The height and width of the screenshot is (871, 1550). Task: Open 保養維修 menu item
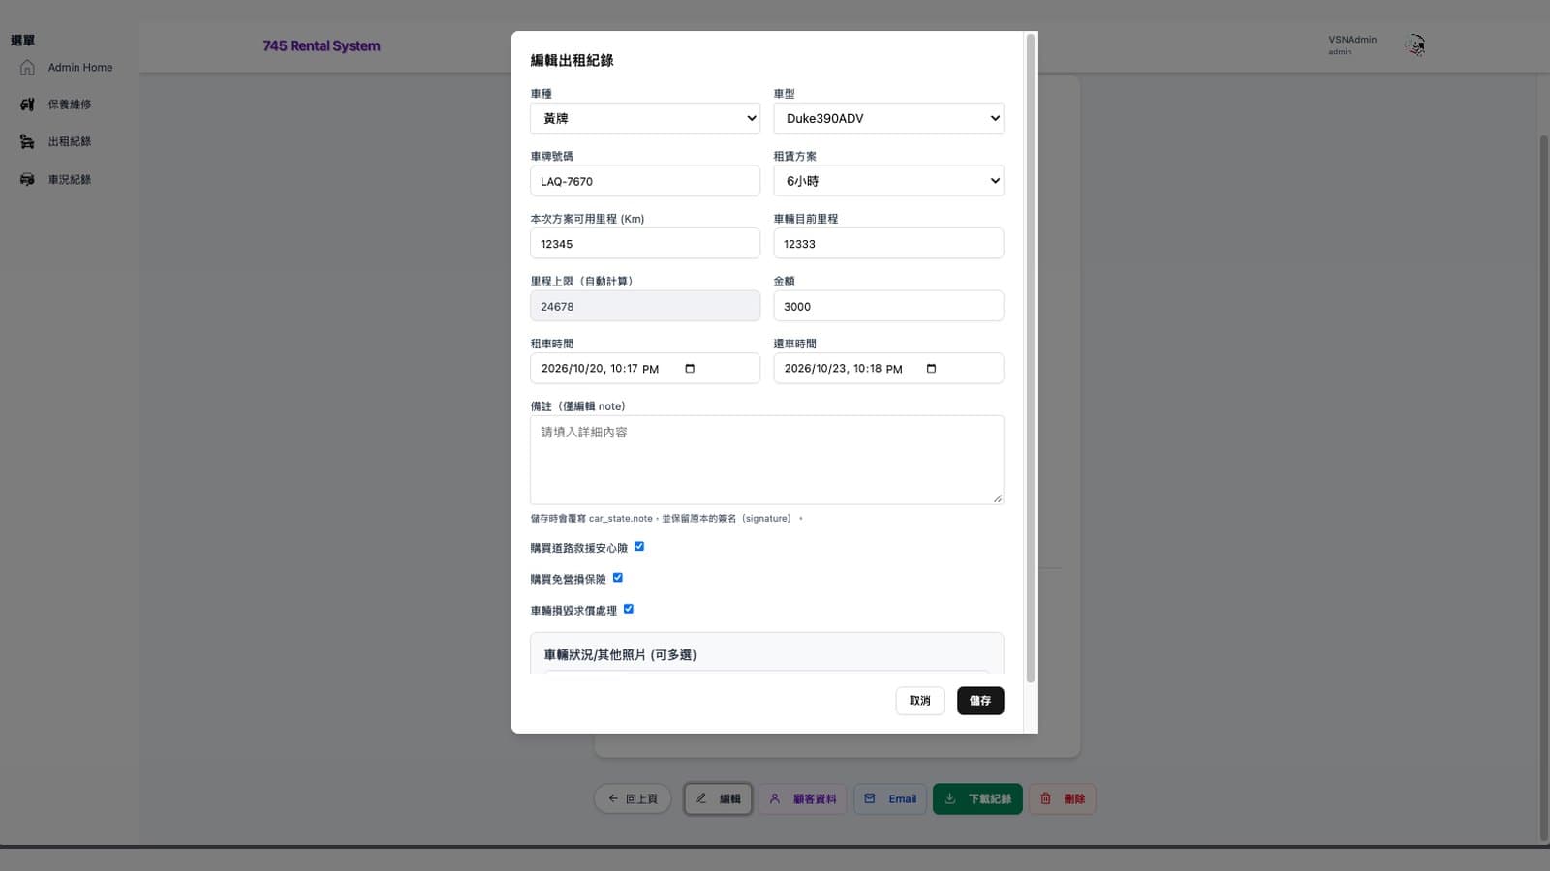click(68, 105)
